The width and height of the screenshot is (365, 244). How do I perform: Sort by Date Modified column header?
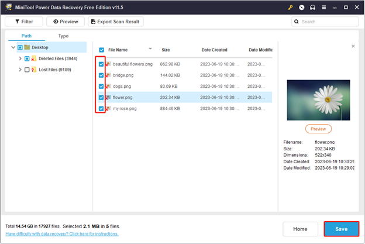(260, 50)
